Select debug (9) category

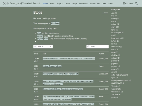click(x=115, y=24)
